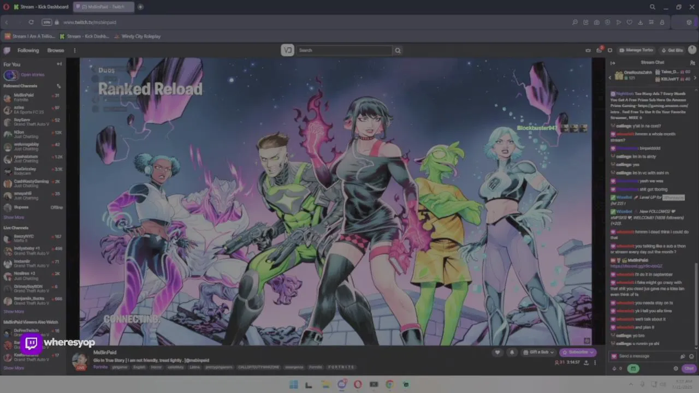Screen dimensions: 699x393
Task: Open the Opera player triangle icon
Action: point(618,22)
